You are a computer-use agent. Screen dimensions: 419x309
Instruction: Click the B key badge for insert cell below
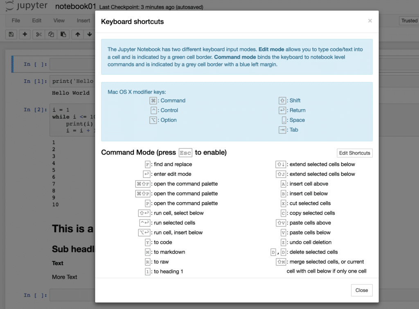(283, 194)
